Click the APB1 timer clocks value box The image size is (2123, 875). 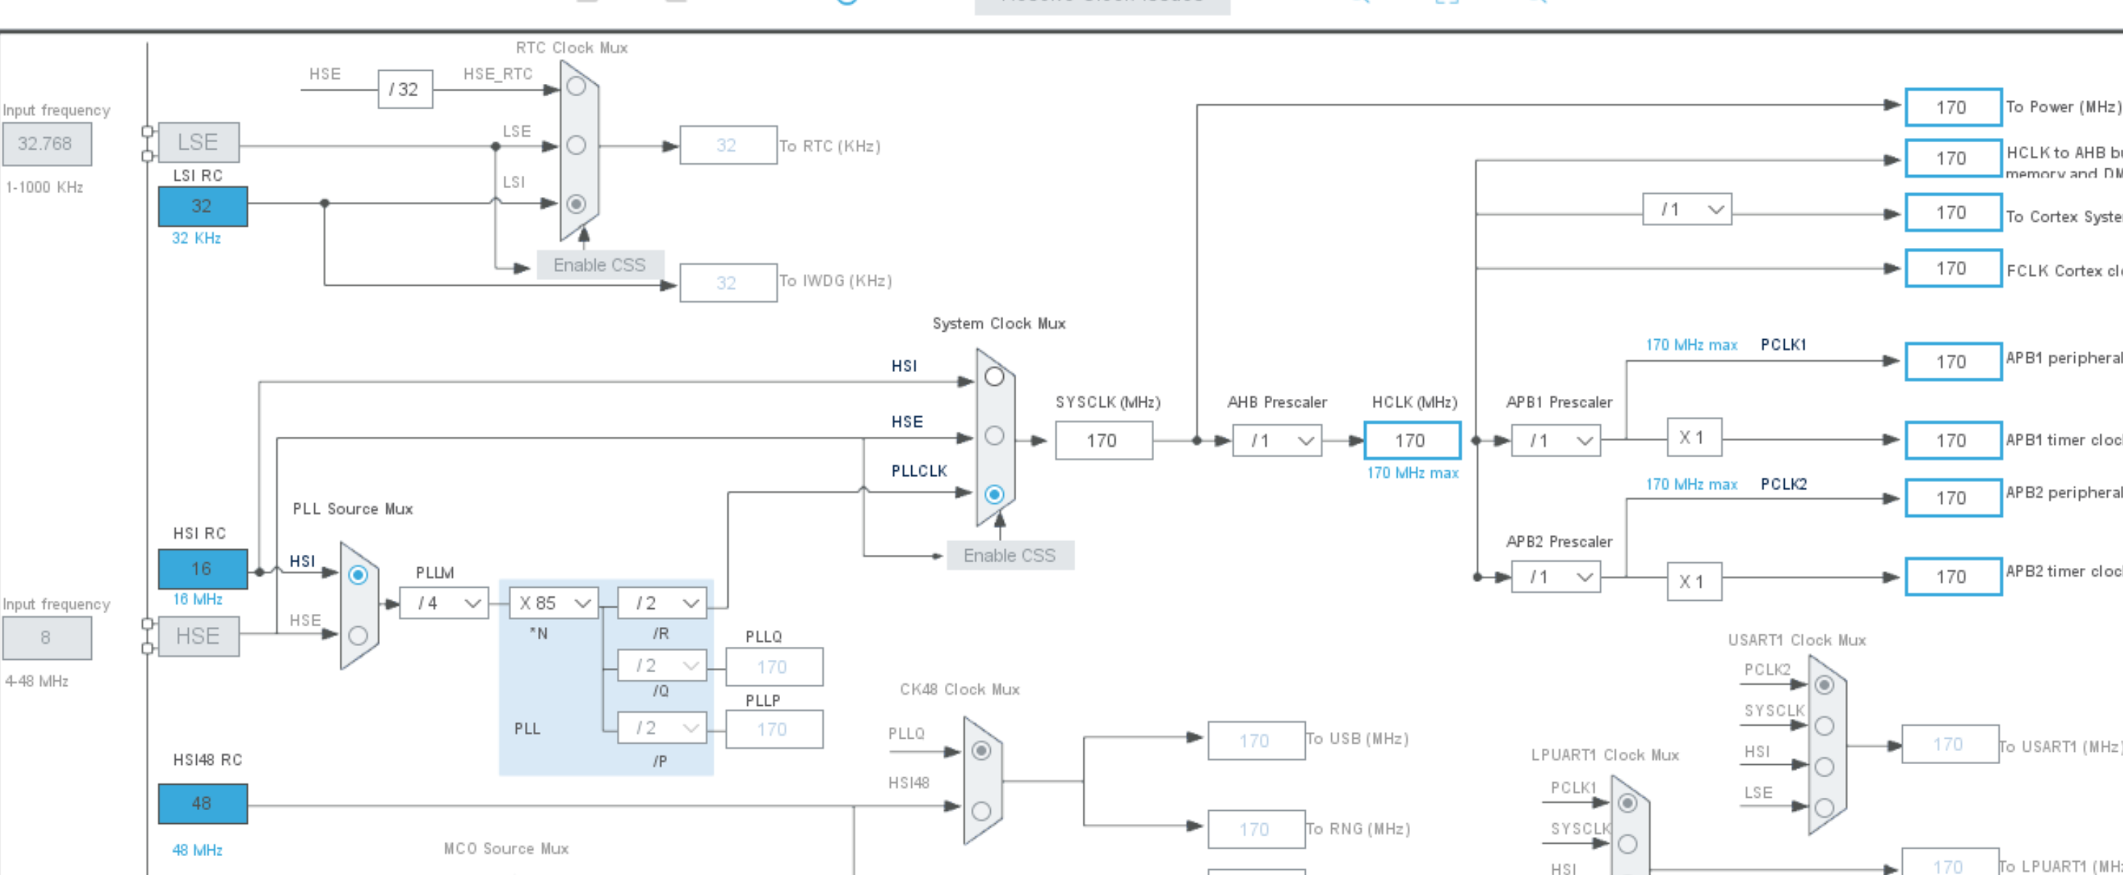(1953, 441)
